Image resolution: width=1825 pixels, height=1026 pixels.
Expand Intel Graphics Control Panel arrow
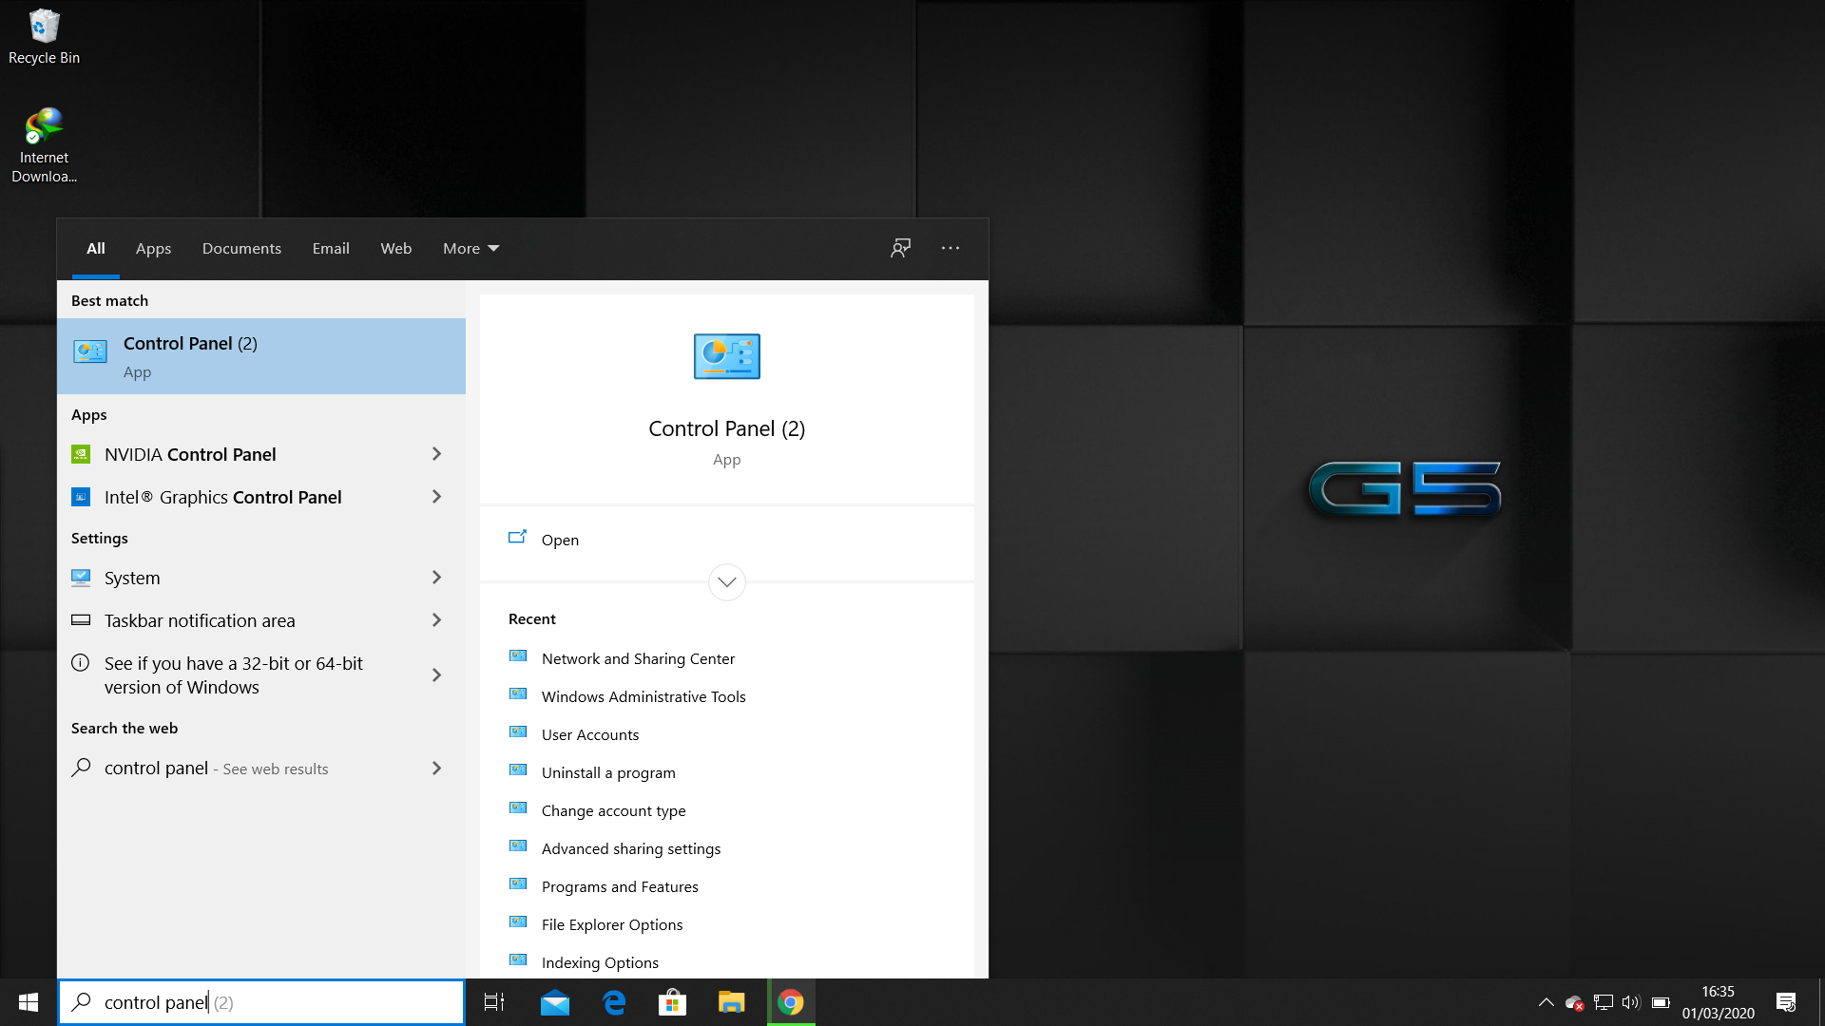[436, 497]
